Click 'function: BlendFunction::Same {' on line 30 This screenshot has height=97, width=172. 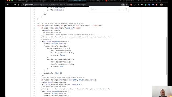[x=56, y=46]
